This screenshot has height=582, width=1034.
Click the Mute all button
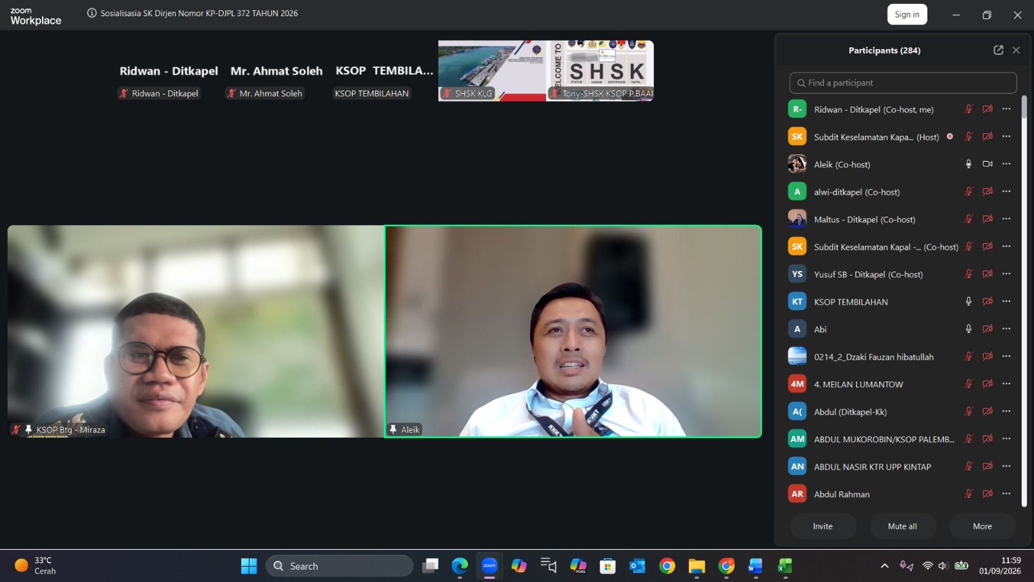(902, 526)
